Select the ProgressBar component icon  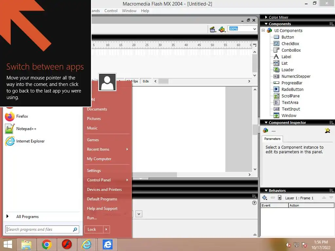coord(276,83)
